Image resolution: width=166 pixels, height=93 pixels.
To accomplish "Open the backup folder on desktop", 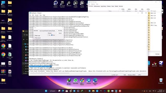I will pyautogui.click(x=10, y=4).
